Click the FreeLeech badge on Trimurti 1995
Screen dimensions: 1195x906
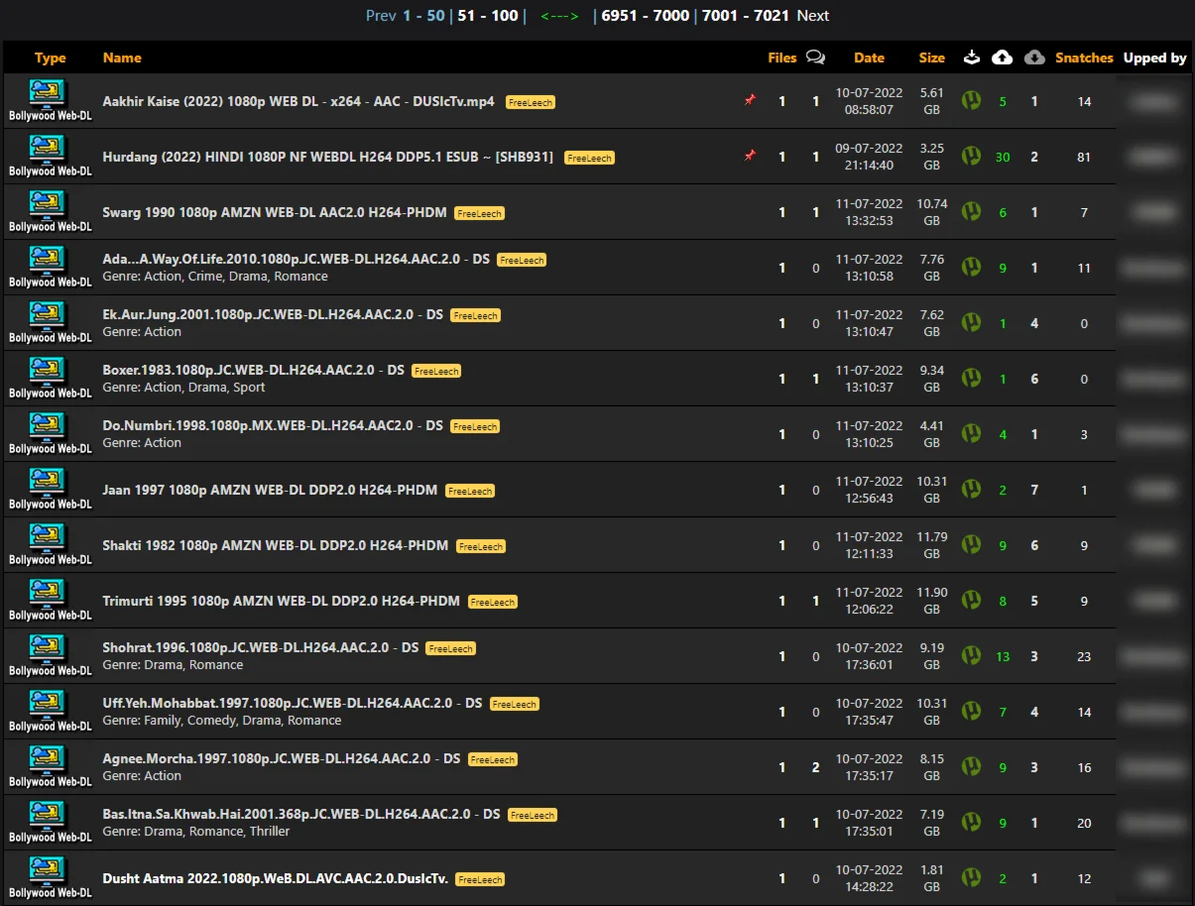point(493,602)
